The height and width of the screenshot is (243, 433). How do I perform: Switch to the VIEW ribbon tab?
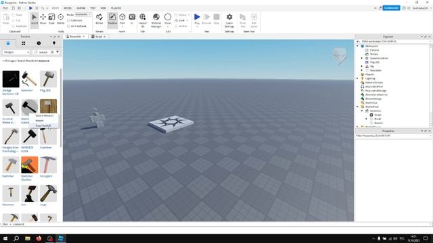point(104,8)
